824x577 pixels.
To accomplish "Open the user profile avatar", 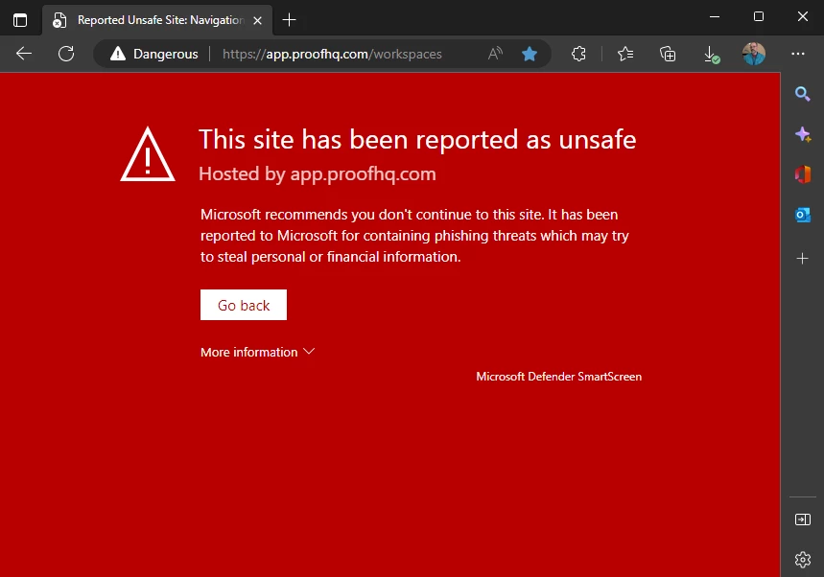I will 754,54.
